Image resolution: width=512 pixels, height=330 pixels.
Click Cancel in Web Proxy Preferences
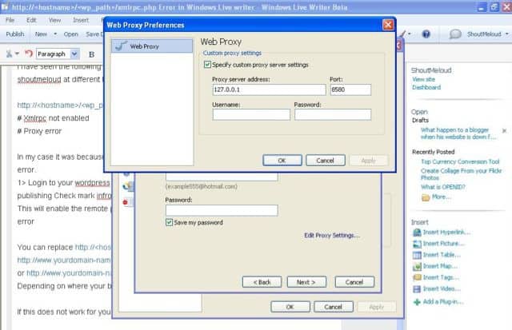[x=326, y=161]
